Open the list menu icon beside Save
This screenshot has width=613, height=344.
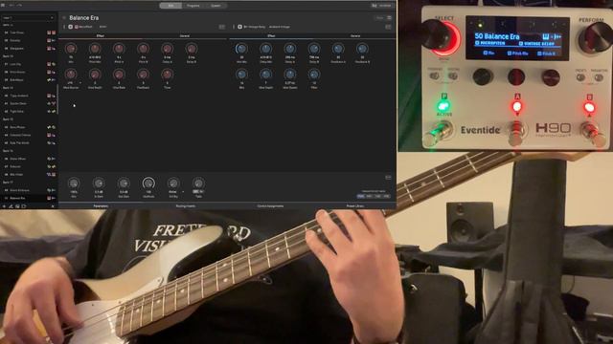[389, 18]
